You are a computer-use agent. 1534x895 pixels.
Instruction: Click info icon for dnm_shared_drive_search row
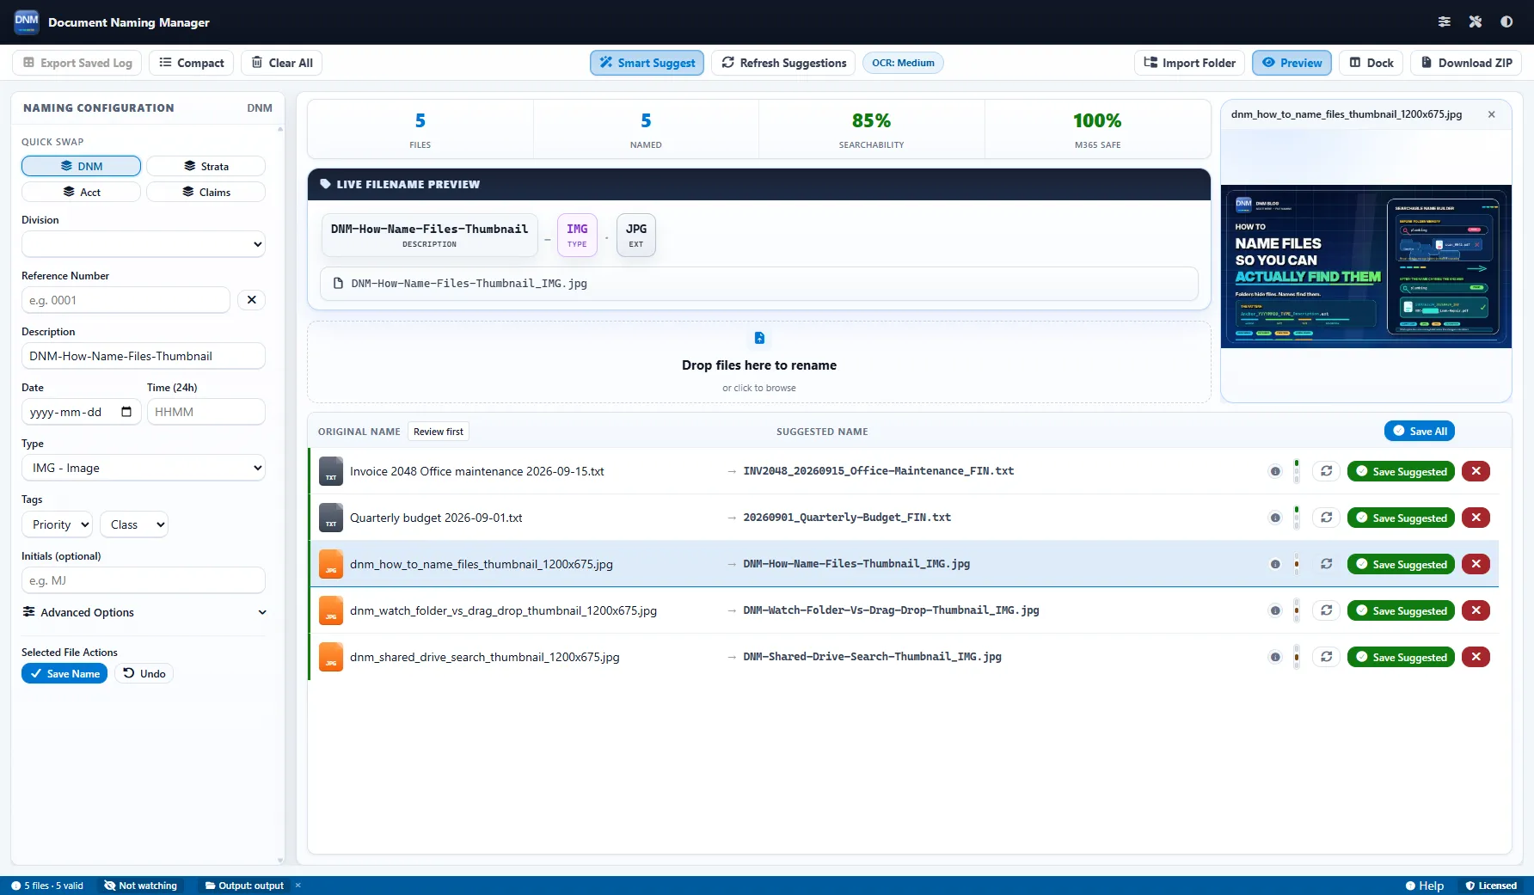point(1275,657)
